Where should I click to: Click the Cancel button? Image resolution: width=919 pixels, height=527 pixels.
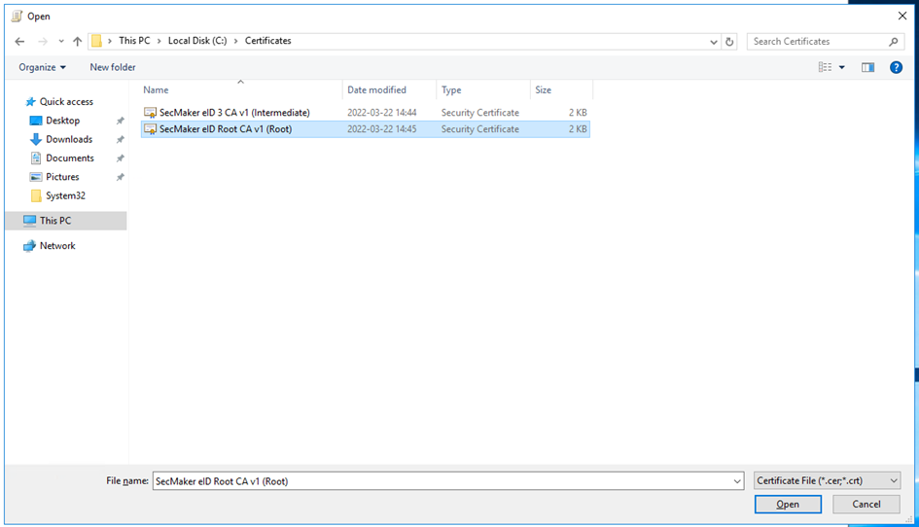click(x=866, y=504)
